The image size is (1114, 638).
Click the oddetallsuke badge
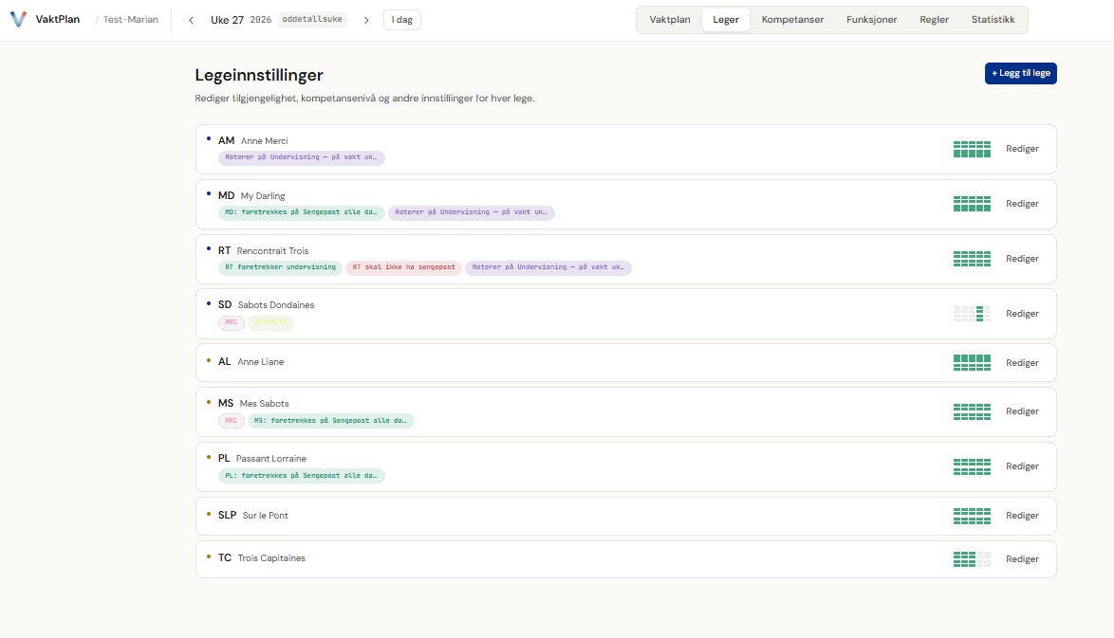pos(312,20)
